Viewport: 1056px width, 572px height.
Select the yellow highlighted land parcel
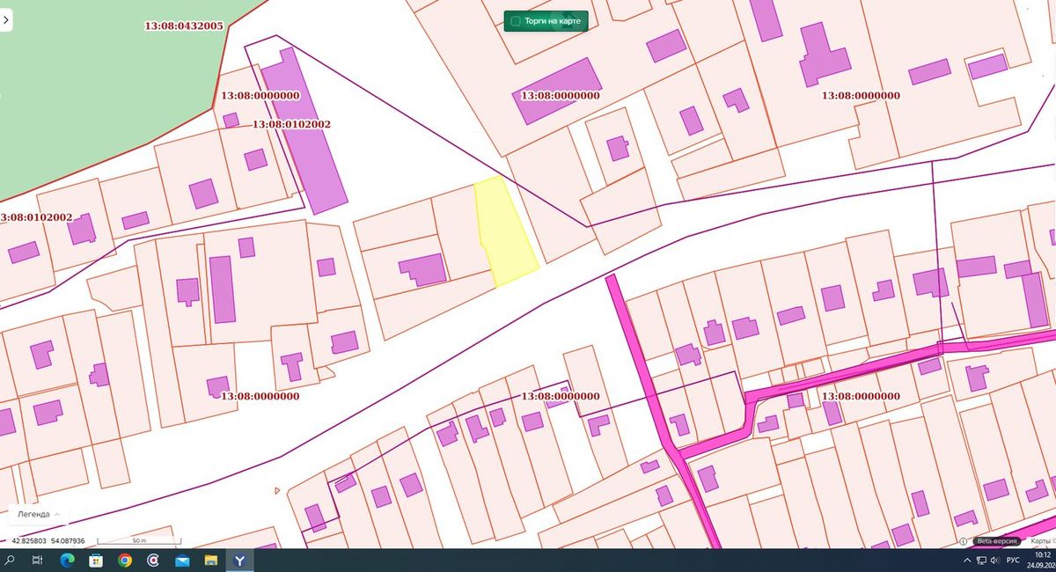(x=505, y=231)
